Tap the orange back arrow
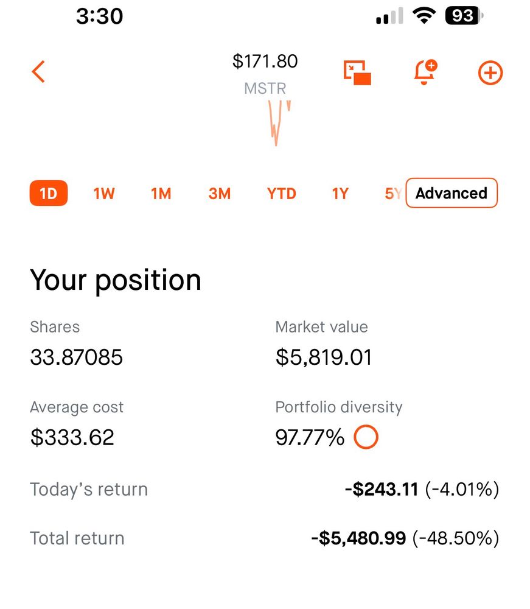 (x=38, y=71)
